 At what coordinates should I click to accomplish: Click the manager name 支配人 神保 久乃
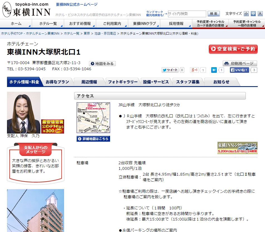pyautogui.click(x=23, y=136)
